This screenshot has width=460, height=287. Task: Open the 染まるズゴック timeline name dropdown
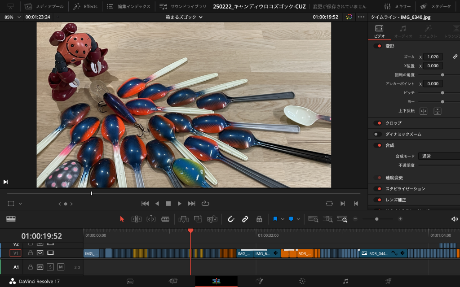coord(184,17)
